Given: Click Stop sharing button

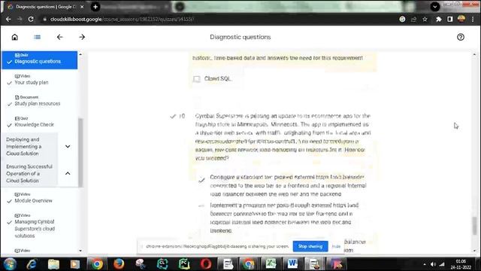Looking at the screenshot, I should click(x=310, y=246).
